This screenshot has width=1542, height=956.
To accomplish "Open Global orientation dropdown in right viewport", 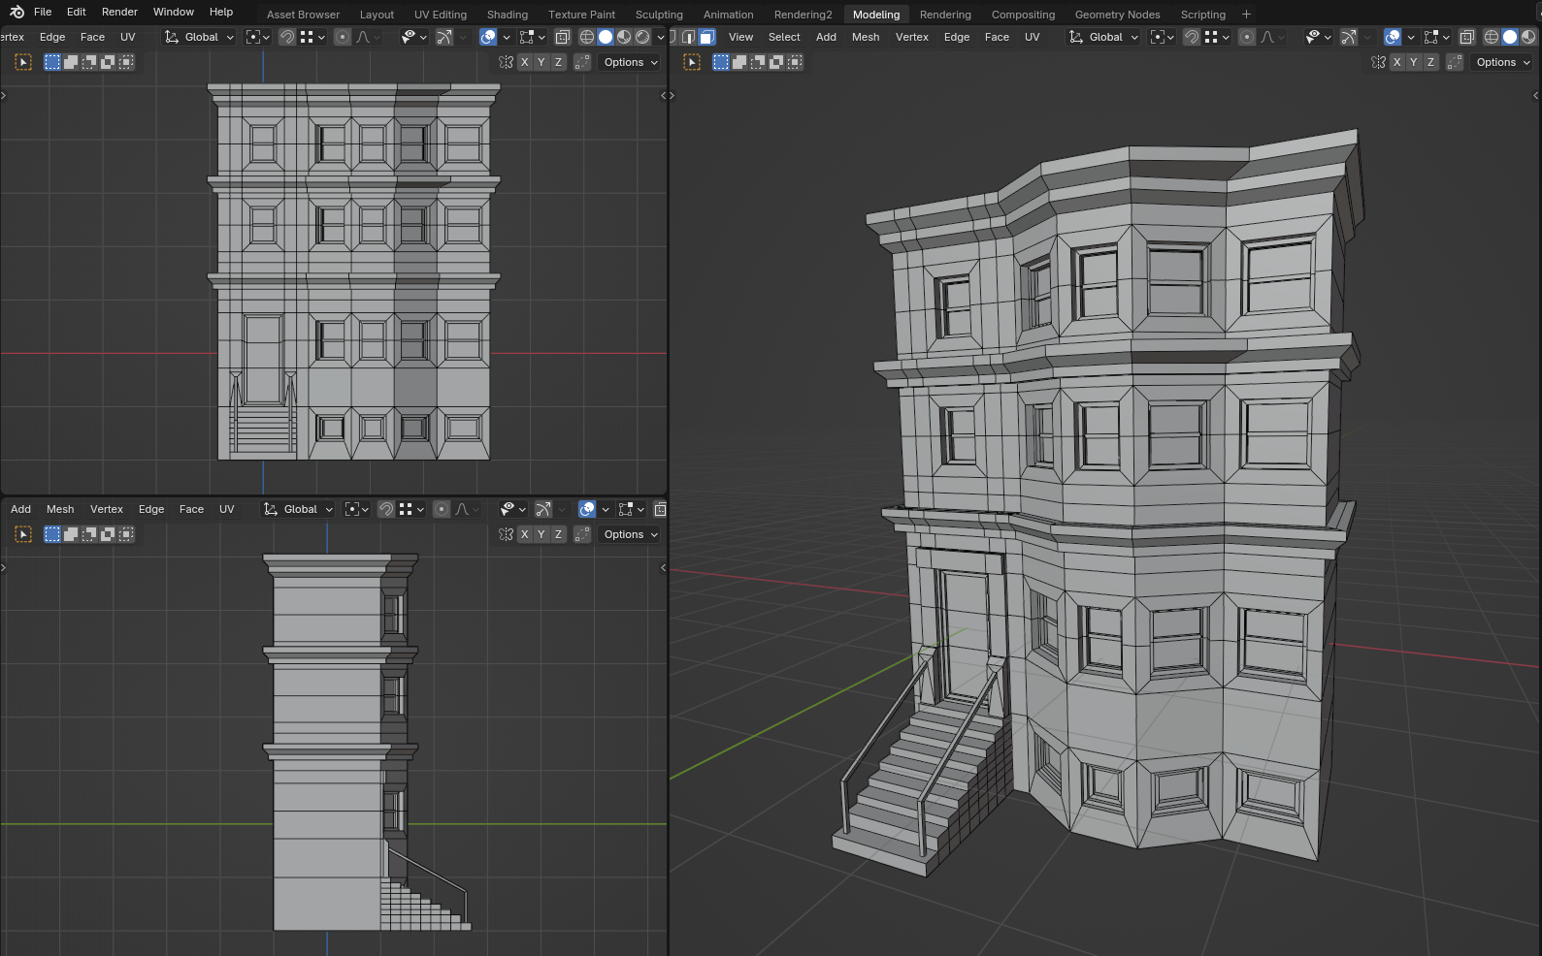I will [x=1104, y=37].
